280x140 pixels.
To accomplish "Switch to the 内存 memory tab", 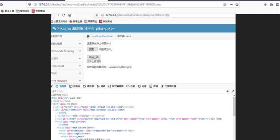I will [x=142, y=86].
